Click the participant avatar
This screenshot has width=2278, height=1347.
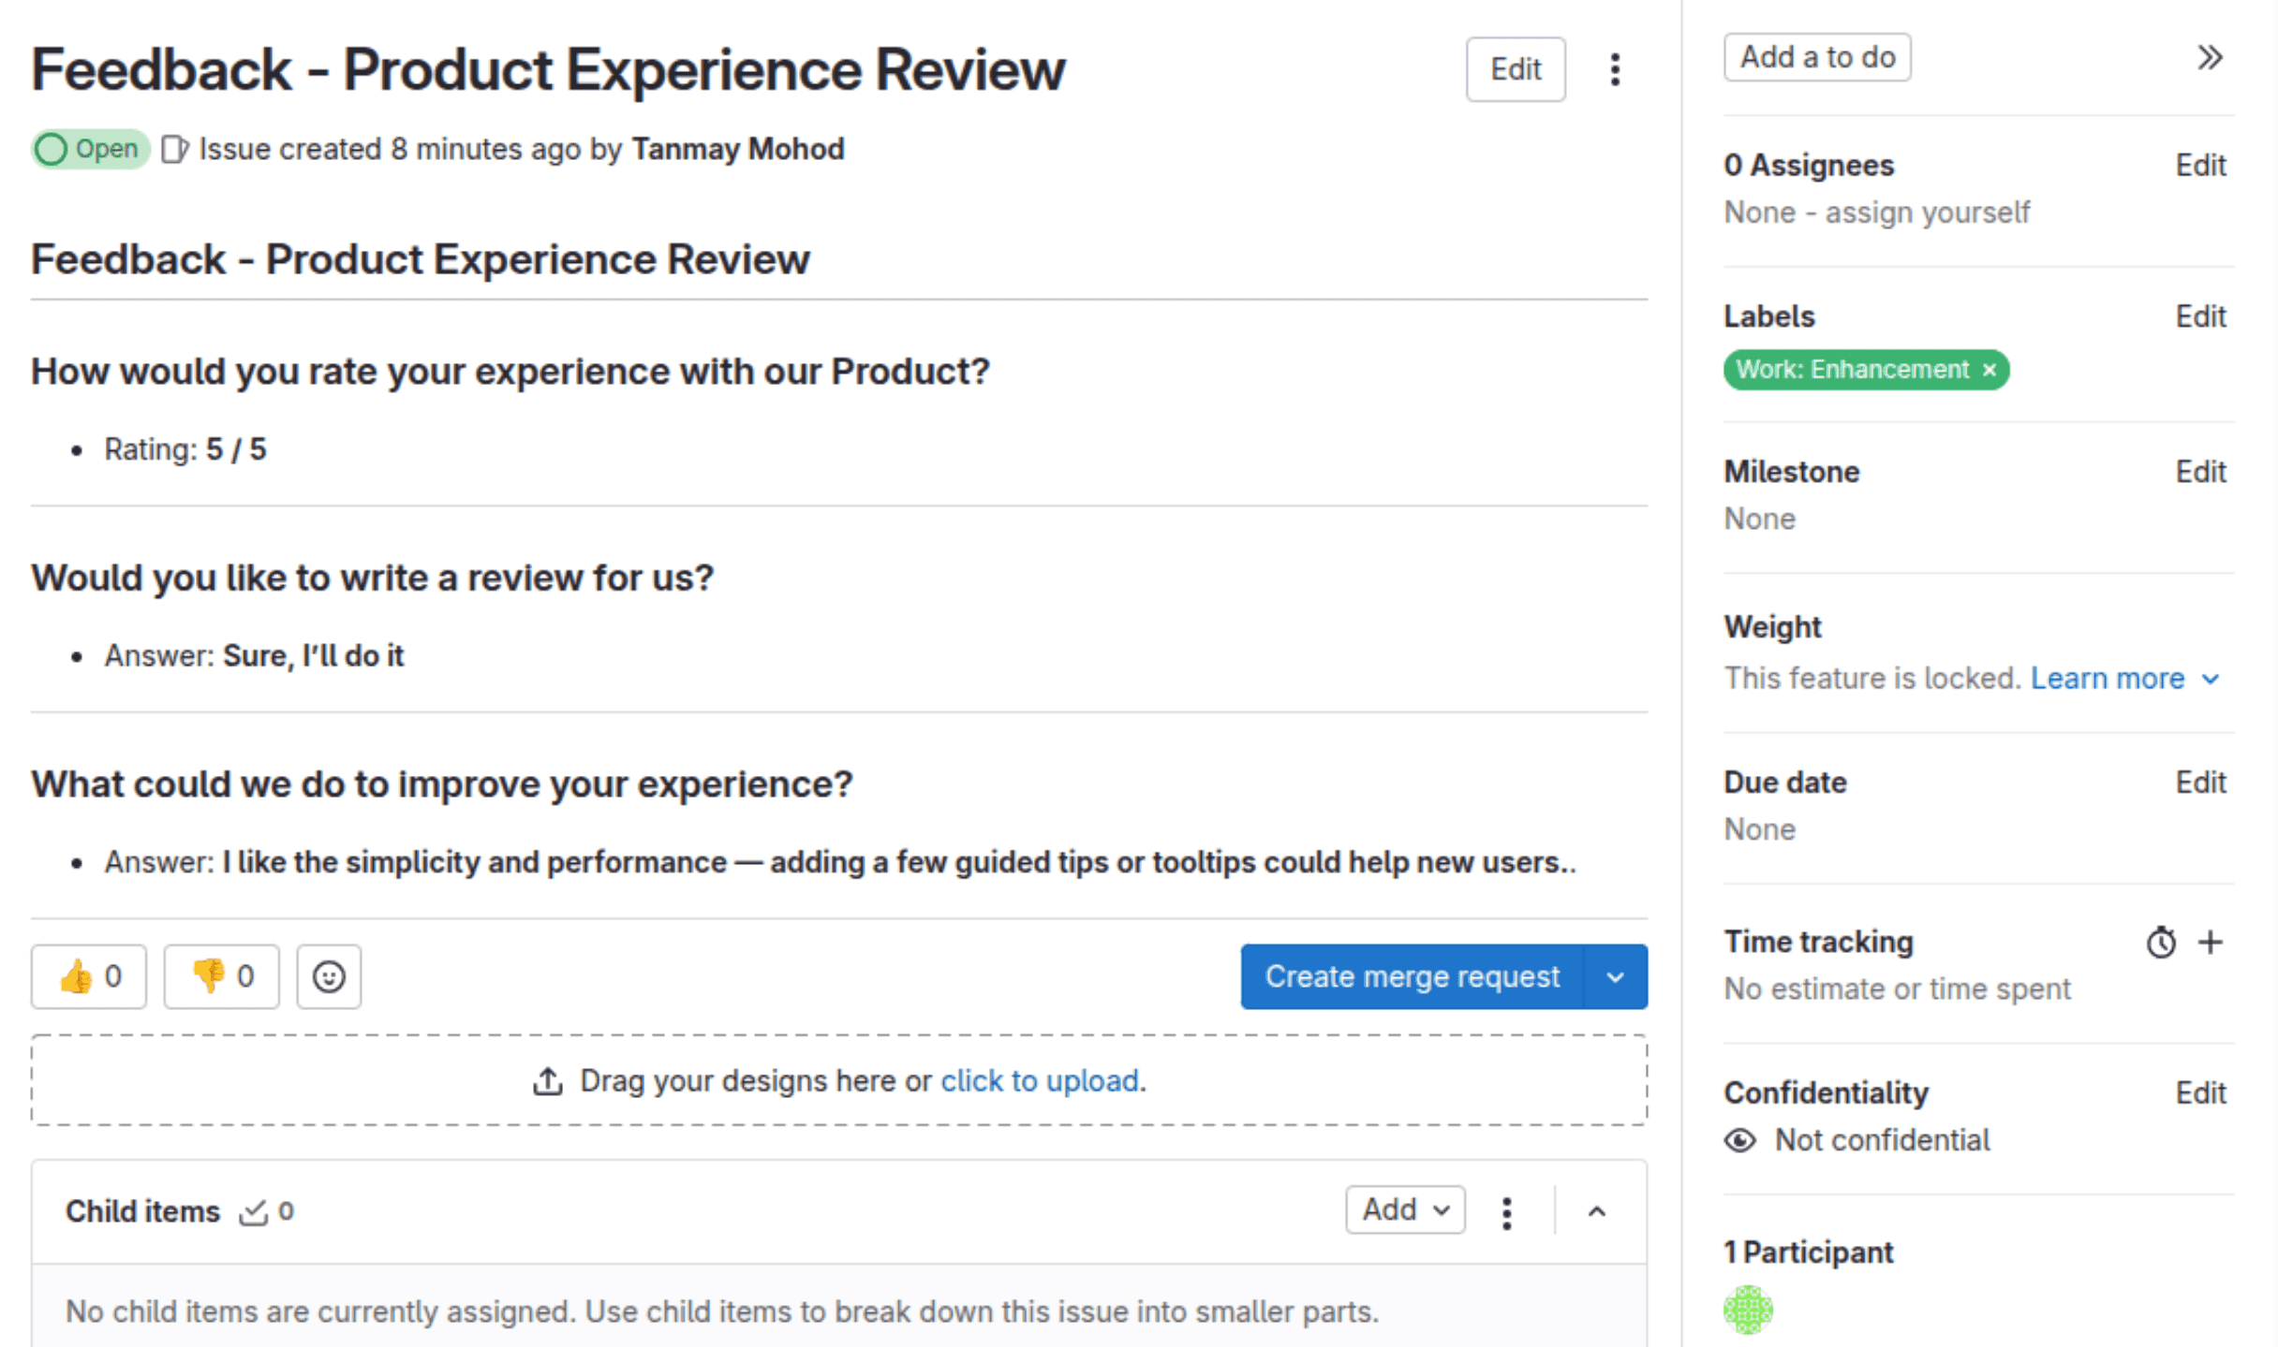1749,1309
